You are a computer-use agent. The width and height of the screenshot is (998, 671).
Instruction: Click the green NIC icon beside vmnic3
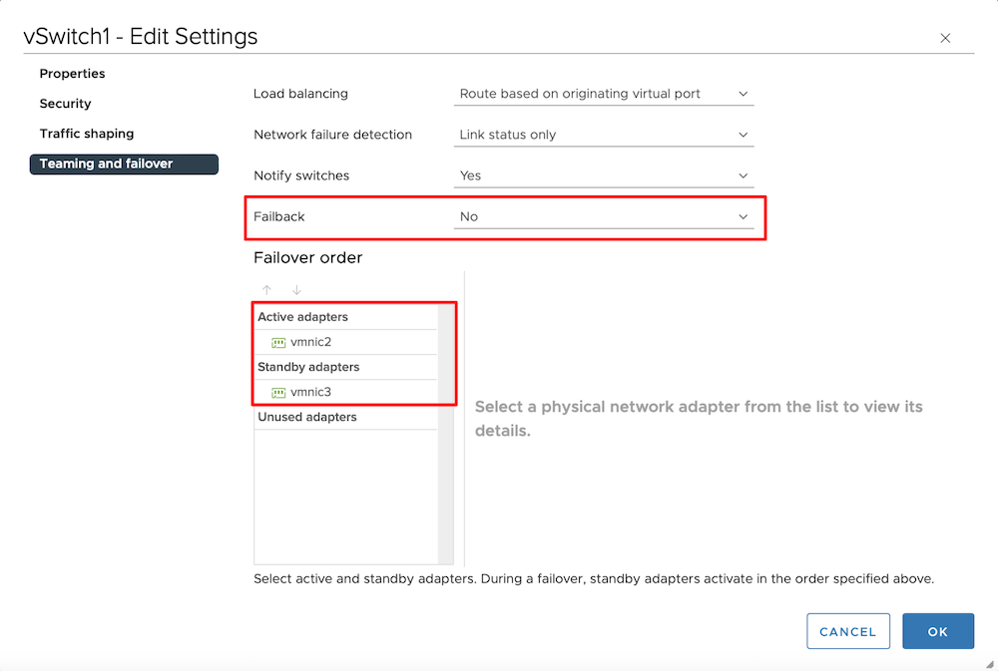click(278, 392)
